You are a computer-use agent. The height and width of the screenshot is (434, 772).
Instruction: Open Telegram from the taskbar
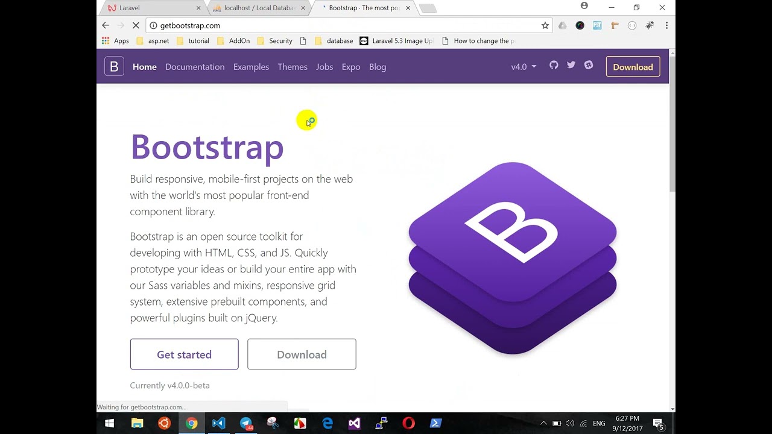(246, 424)
